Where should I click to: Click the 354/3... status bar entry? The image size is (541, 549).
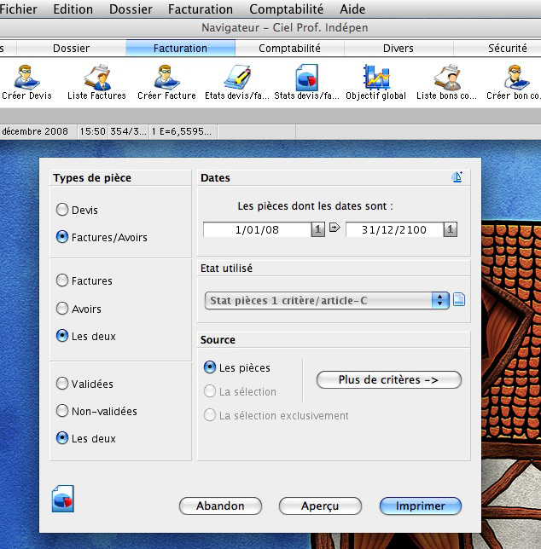click(x=128, y=131)
